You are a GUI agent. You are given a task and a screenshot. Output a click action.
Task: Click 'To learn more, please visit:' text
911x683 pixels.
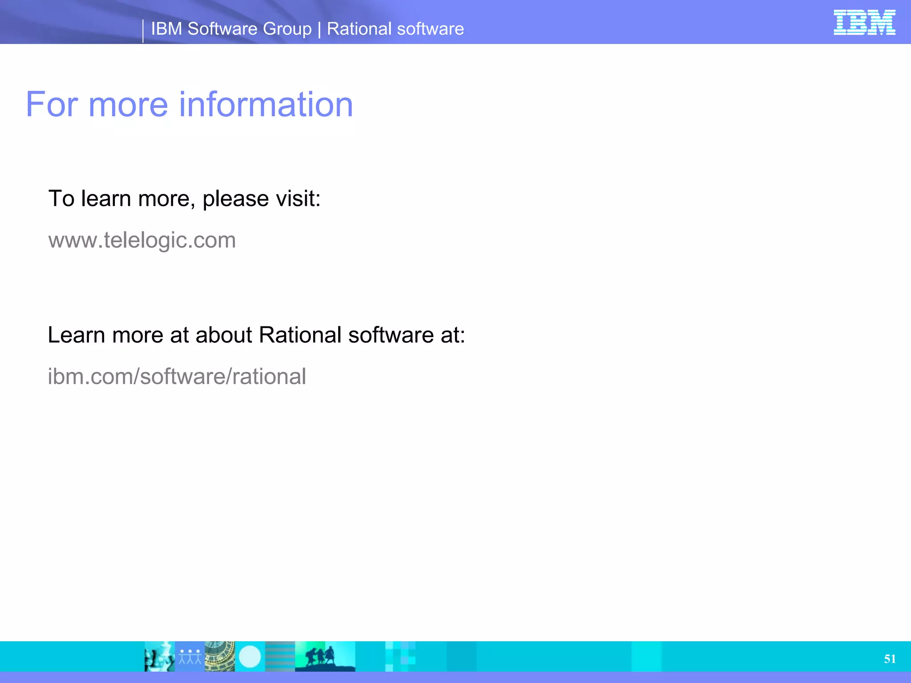[x=184, y=199]
